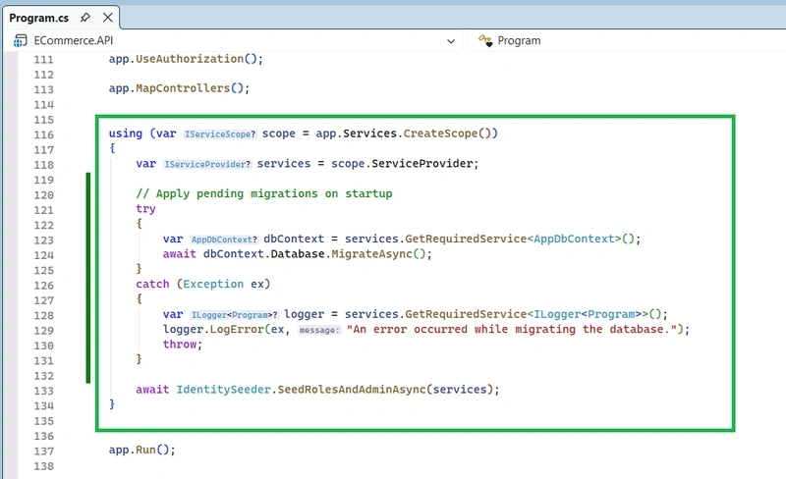Click catch keyword on line 126
The width and height of the screenshot is (786, 479).
click(x=152, y=284)
